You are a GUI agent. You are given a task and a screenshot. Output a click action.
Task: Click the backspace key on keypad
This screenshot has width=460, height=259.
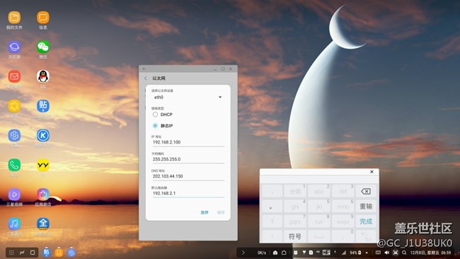pos(366,191)
